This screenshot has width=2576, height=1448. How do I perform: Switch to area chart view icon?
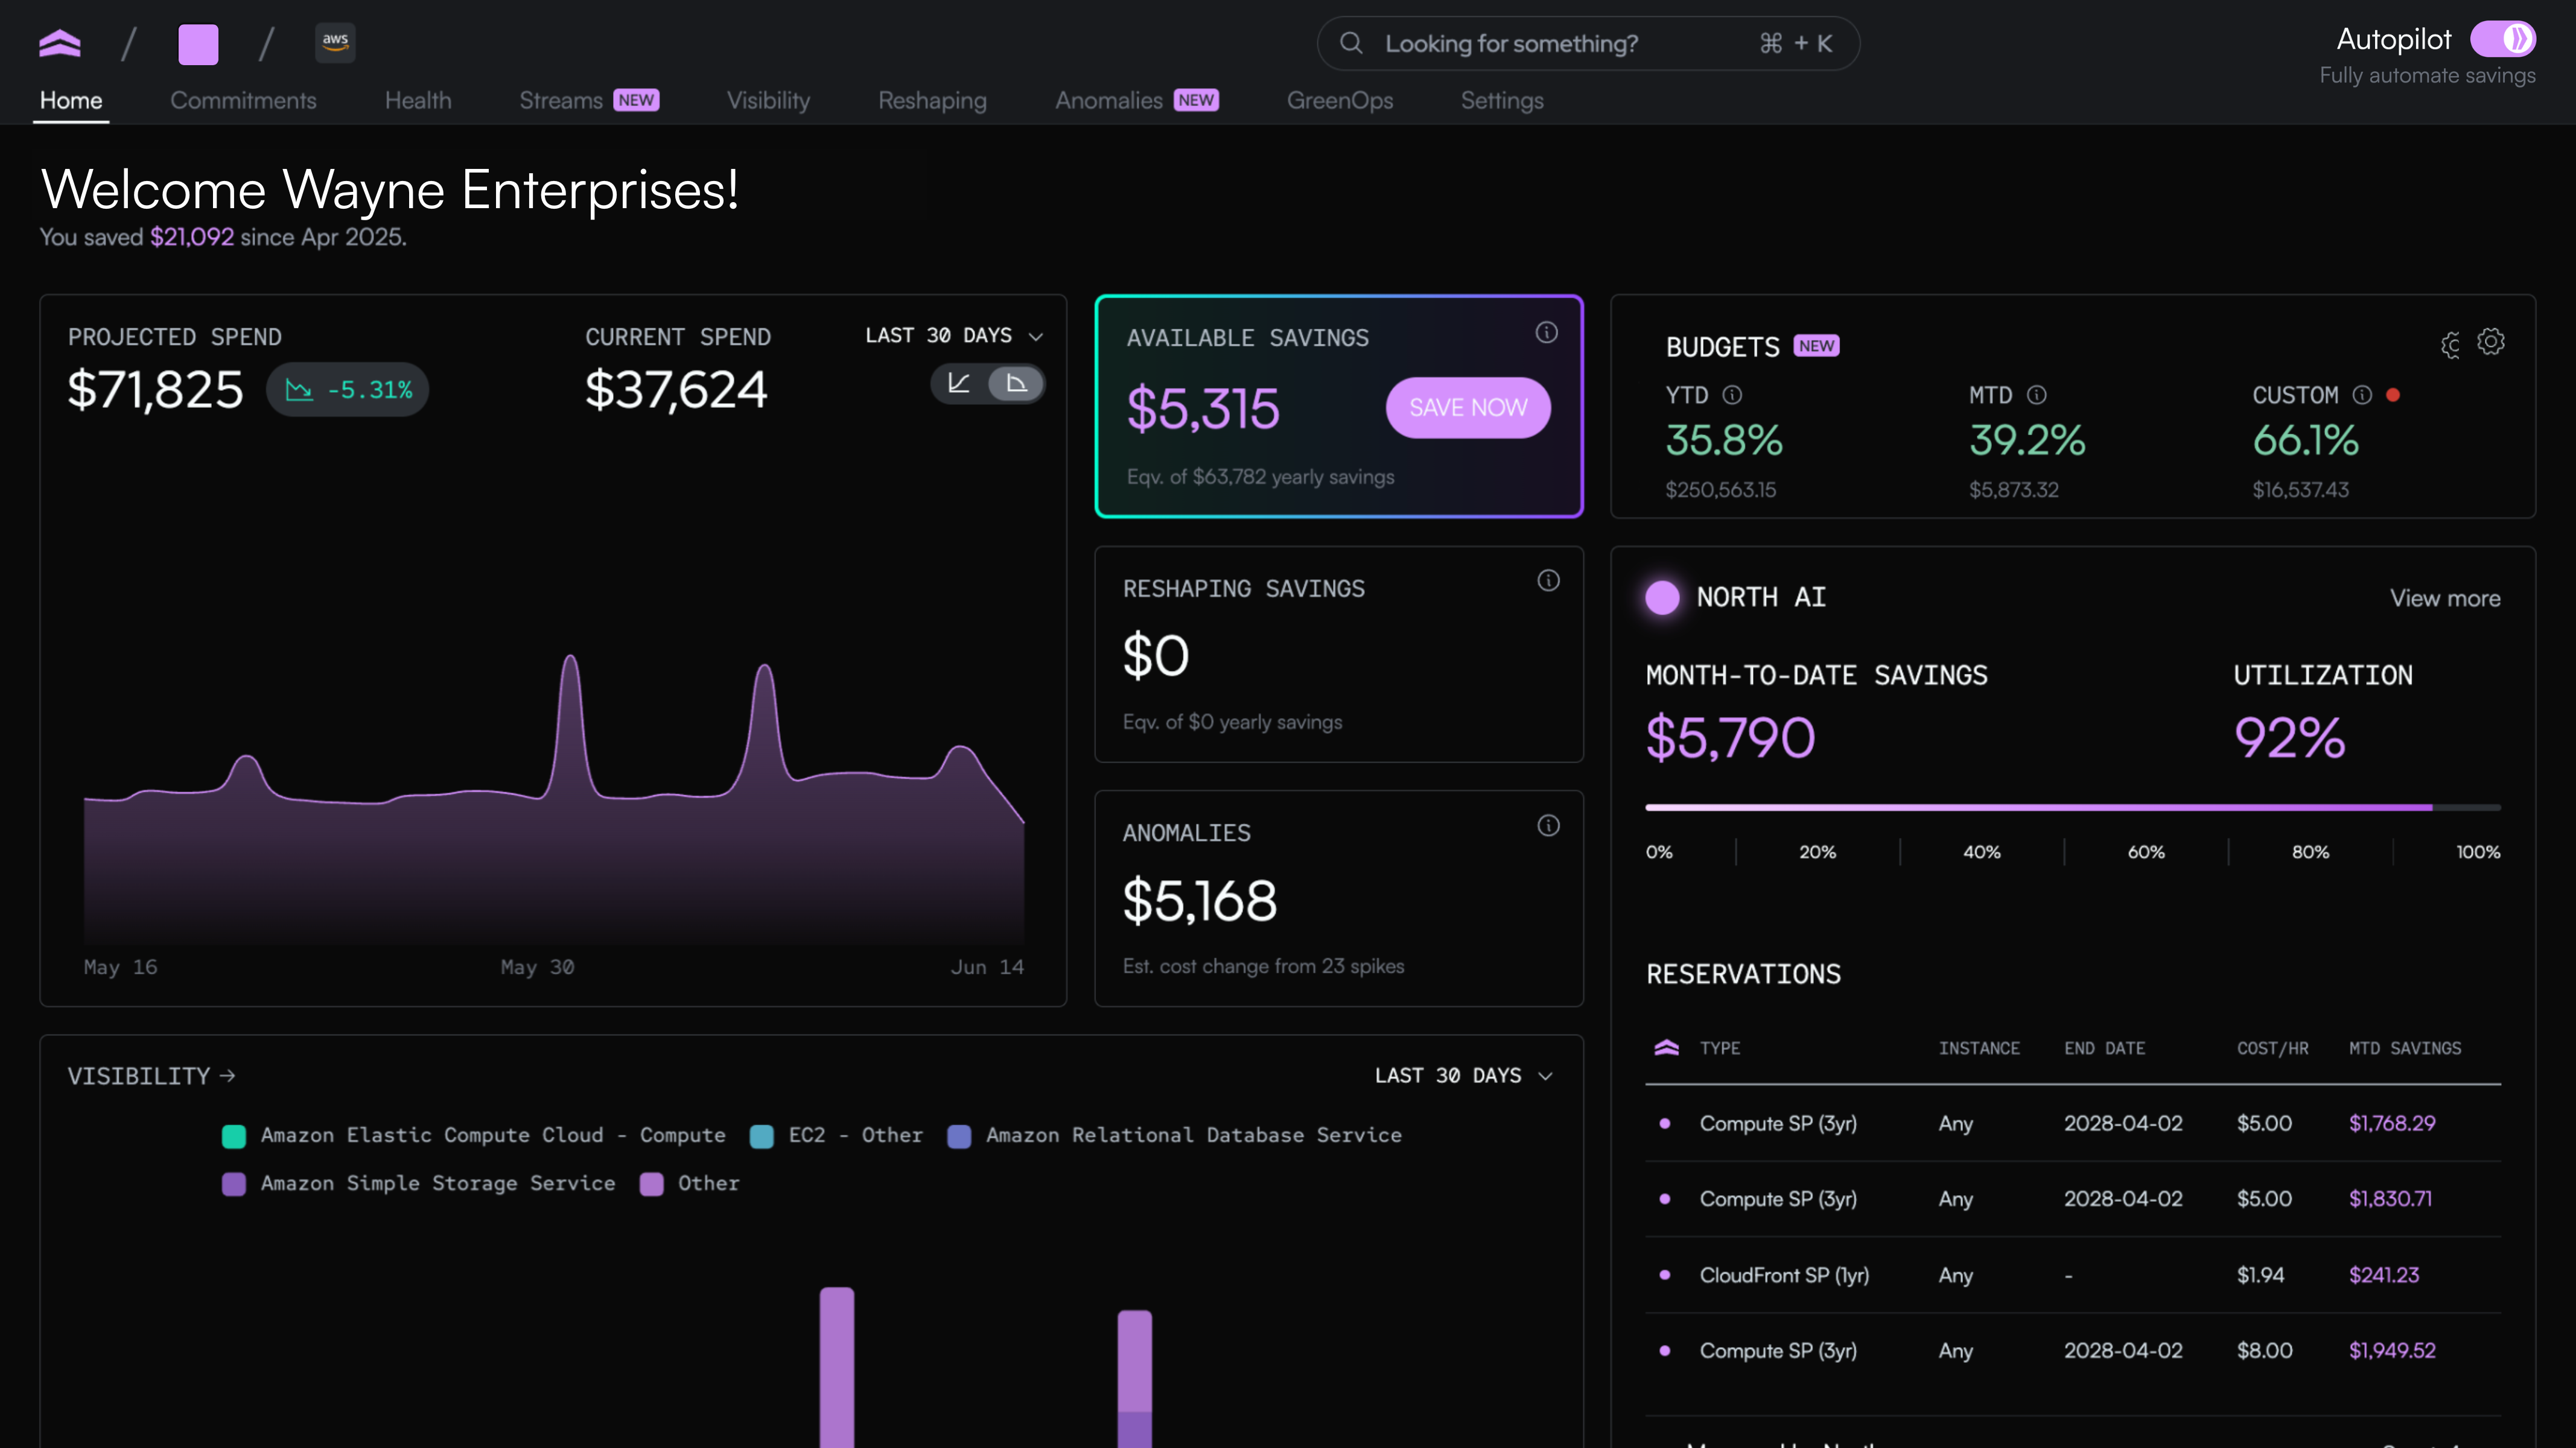click(1016, 384)
